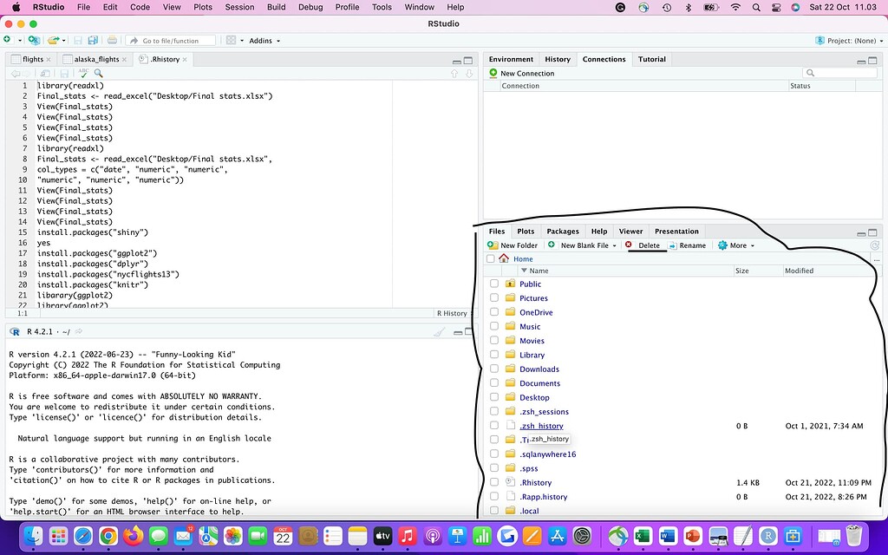Run spellcheck in the .Rhistory editor
Screen dimensions: 888x555
(83, 73)
